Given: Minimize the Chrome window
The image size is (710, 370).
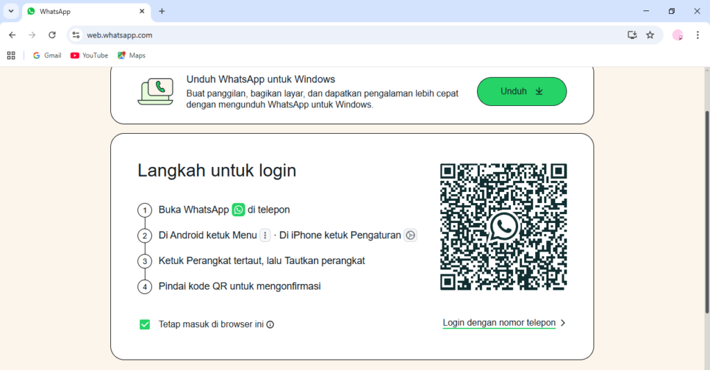Looking at the screenshot, I should pyautogui.click(x=646, y=11).
